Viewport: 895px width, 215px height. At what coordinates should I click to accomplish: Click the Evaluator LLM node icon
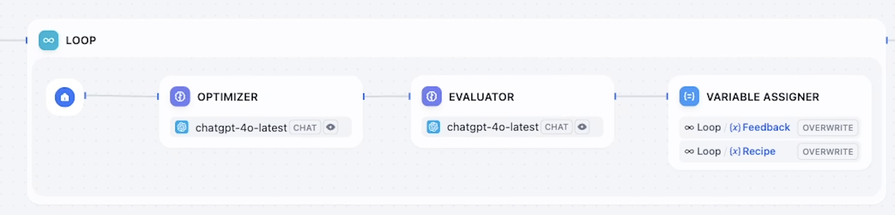(x=432, y=96)
